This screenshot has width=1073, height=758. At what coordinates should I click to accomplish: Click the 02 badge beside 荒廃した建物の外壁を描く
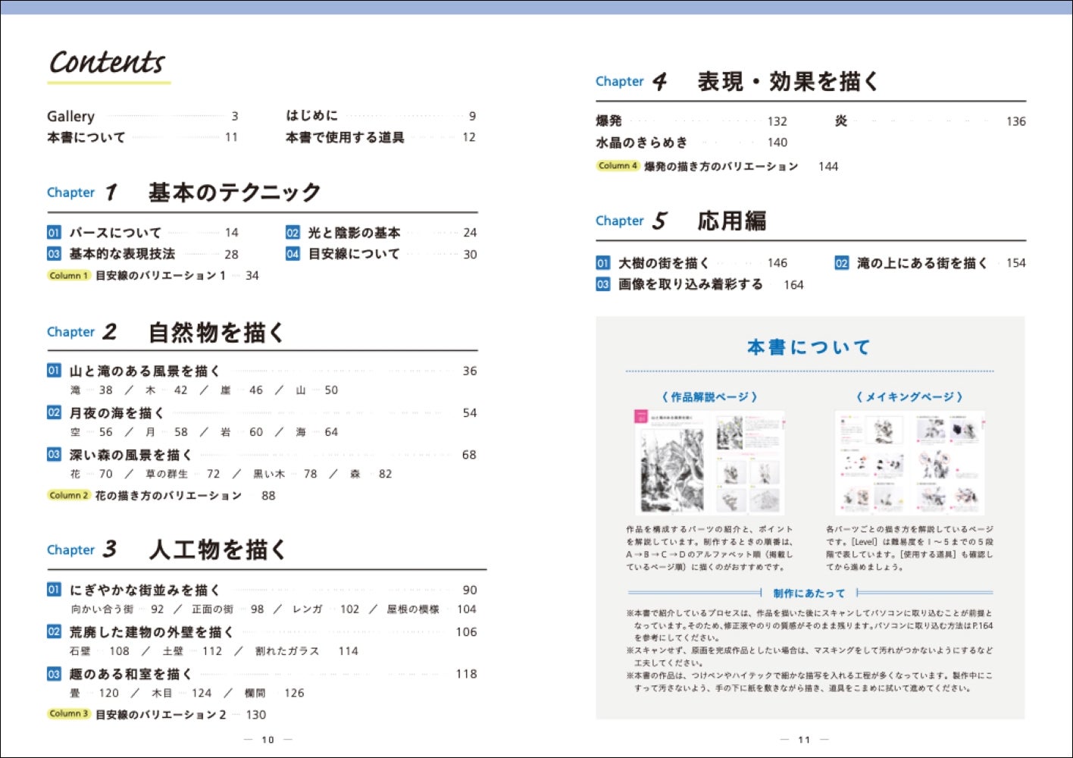(x=54, y=631)
